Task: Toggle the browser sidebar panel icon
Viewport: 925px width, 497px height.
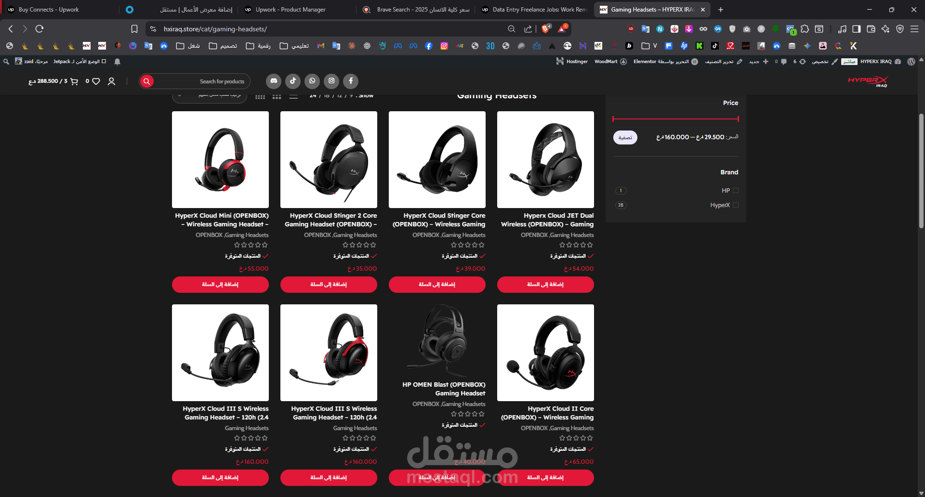Action: pos(856,29)
